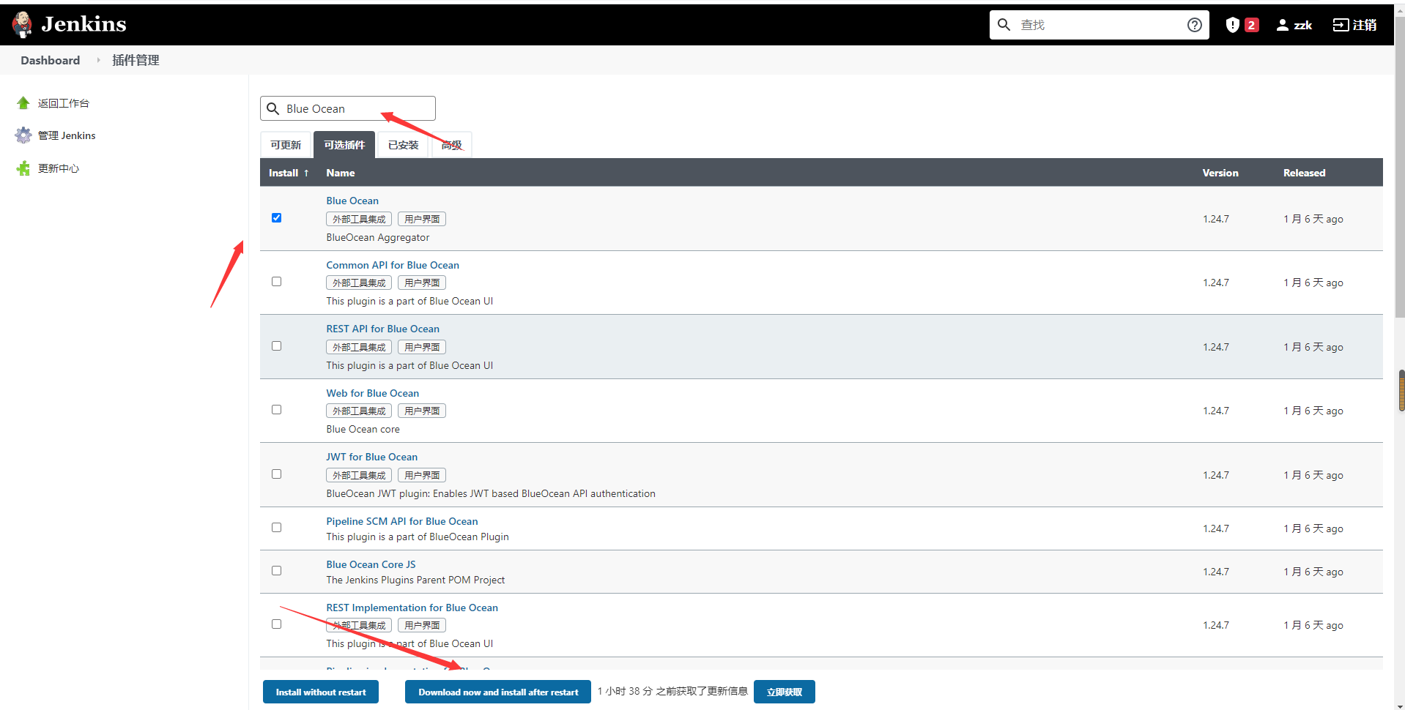Viewport: 1405px width, 710px height.
Task: Click Version column header
Action: 1220,173
